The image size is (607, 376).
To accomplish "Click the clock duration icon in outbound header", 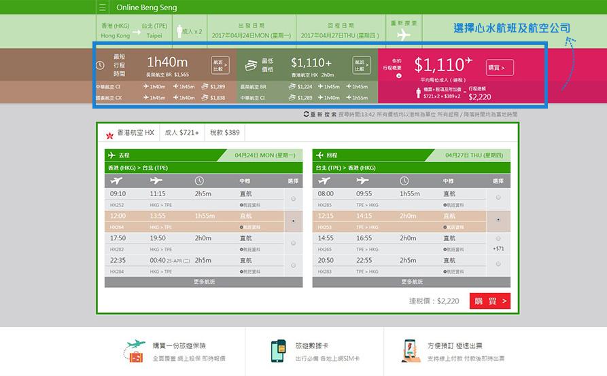I will coord(199,181).
